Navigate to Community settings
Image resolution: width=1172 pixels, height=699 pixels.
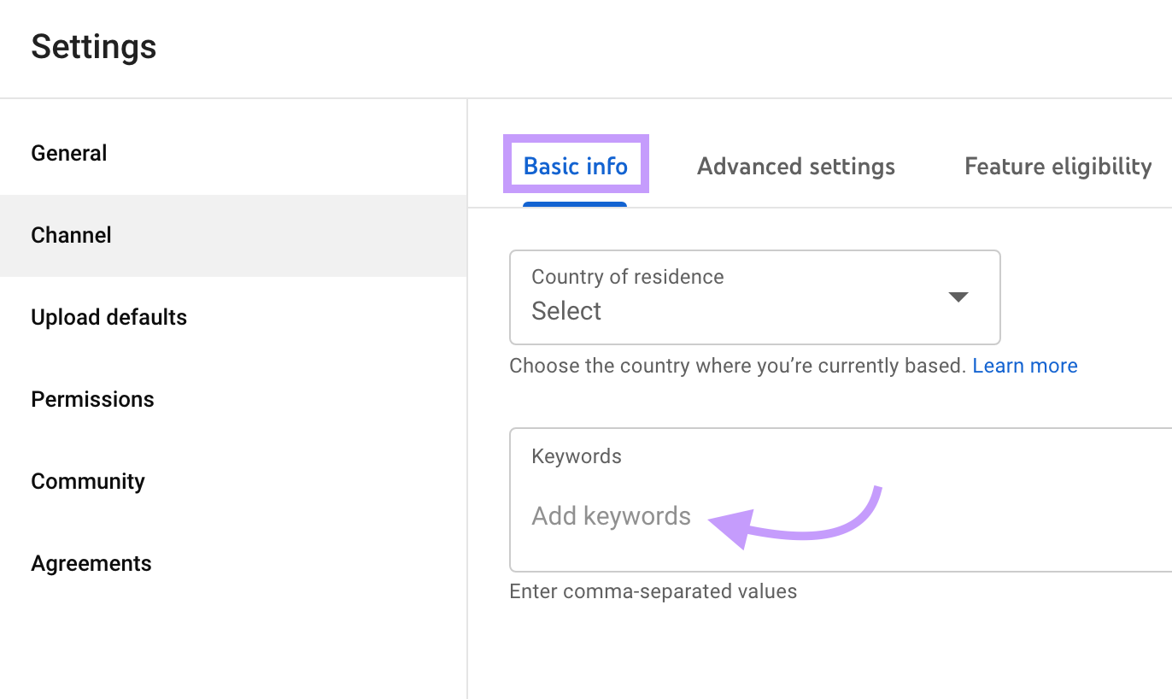87,480
